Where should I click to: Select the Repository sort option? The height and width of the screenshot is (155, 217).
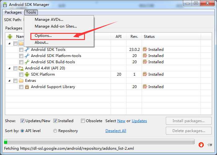coord(55,131)
